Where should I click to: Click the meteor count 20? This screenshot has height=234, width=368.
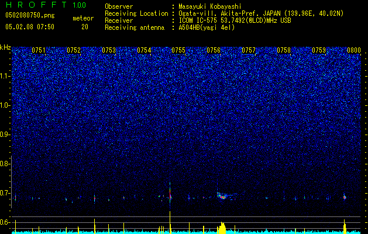[85, 27]
